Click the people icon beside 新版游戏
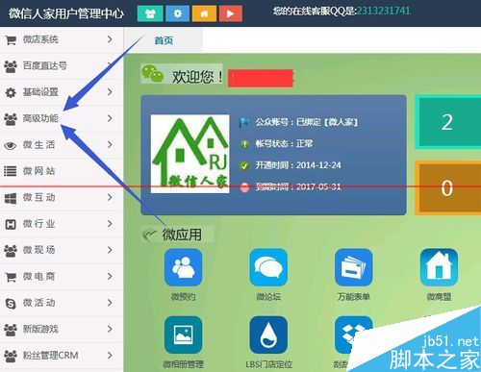This screenshot has height=372, width=481. 11,330
